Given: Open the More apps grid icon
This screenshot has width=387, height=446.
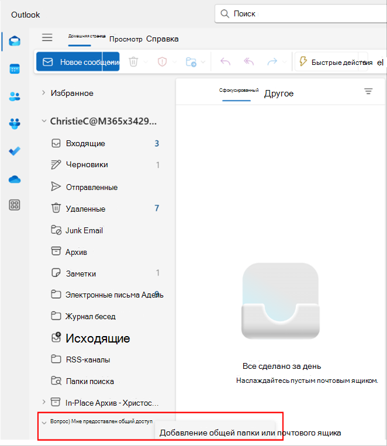Looking at the screenshot, I should [x=15, y=205].
